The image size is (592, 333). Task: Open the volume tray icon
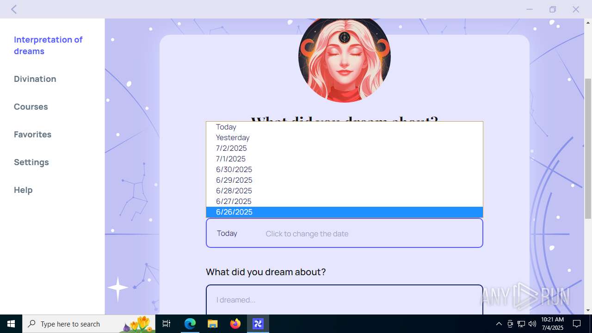point(532,324)
